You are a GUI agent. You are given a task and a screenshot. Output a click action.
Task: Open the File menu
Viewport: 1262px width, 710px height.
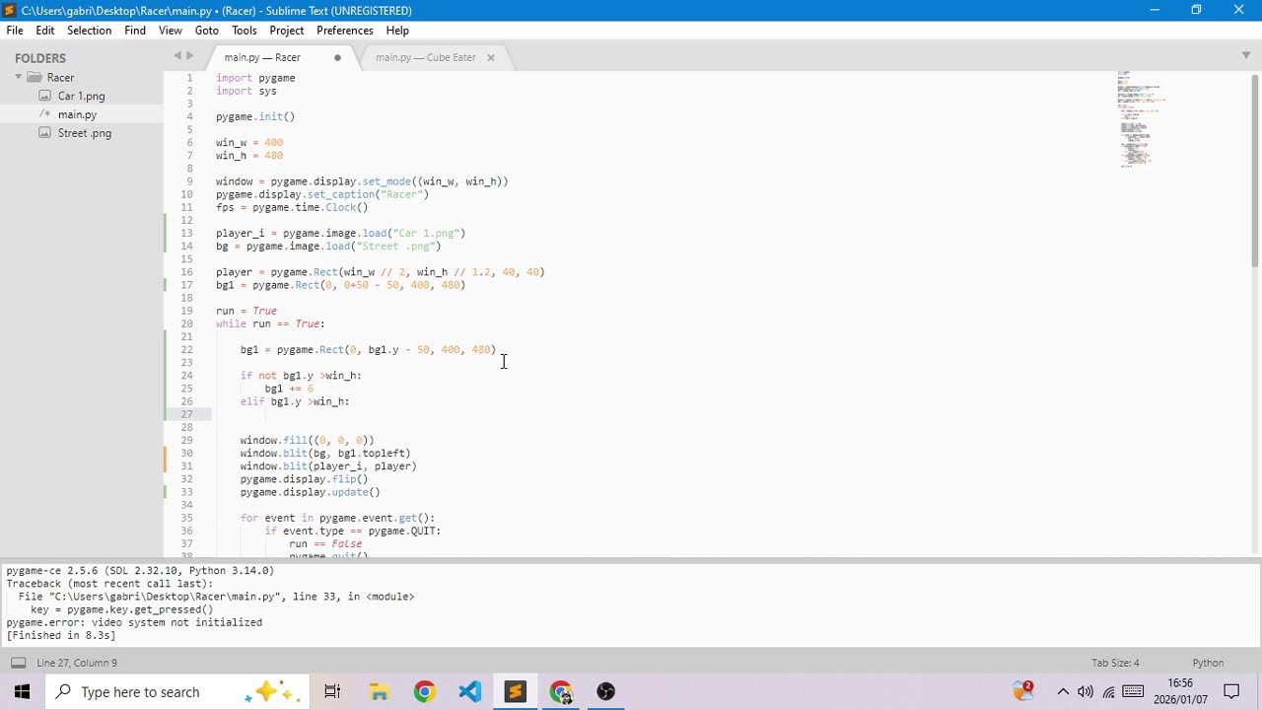[x=15, y=31]
